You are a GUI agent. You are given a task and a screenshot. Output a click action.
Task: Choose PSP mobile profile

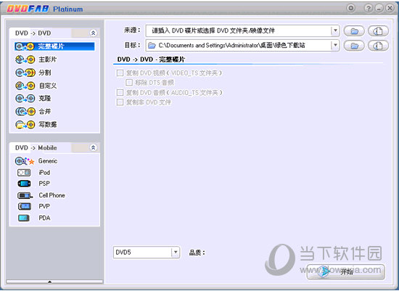pos(44,184)
